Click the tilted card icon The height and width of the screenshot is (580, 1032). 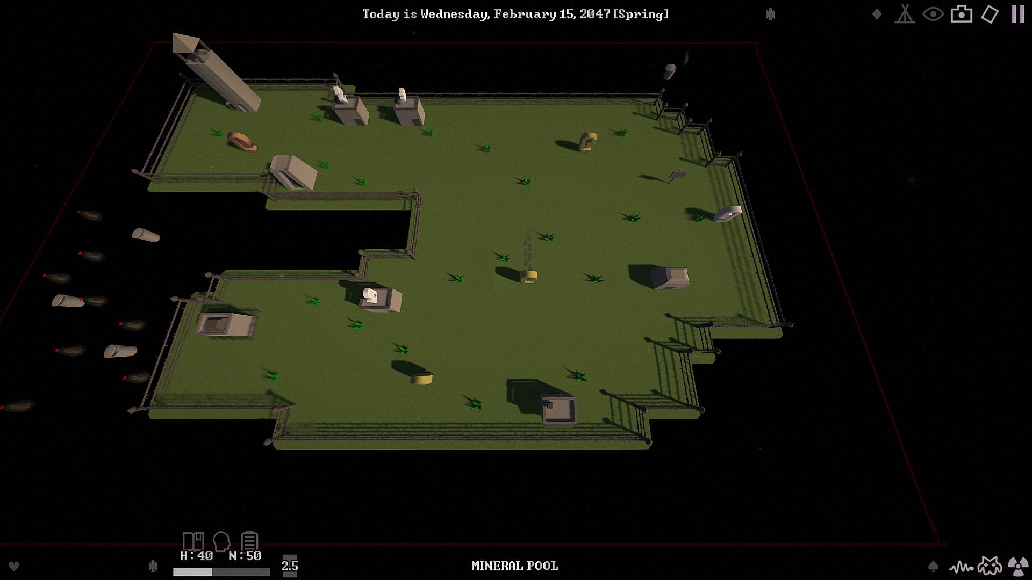click(990, 14)
